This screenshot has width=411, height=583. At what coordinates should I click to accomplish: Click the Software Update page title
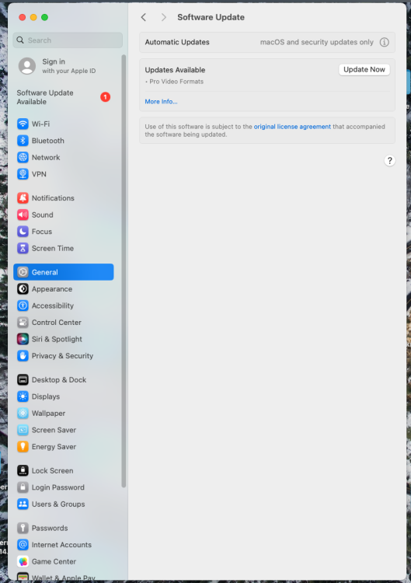tap(211, 17)
